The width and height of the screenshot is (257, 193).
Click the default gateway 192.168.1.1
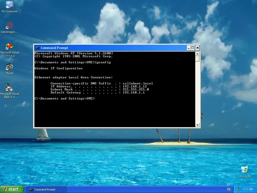click(134, 92)
